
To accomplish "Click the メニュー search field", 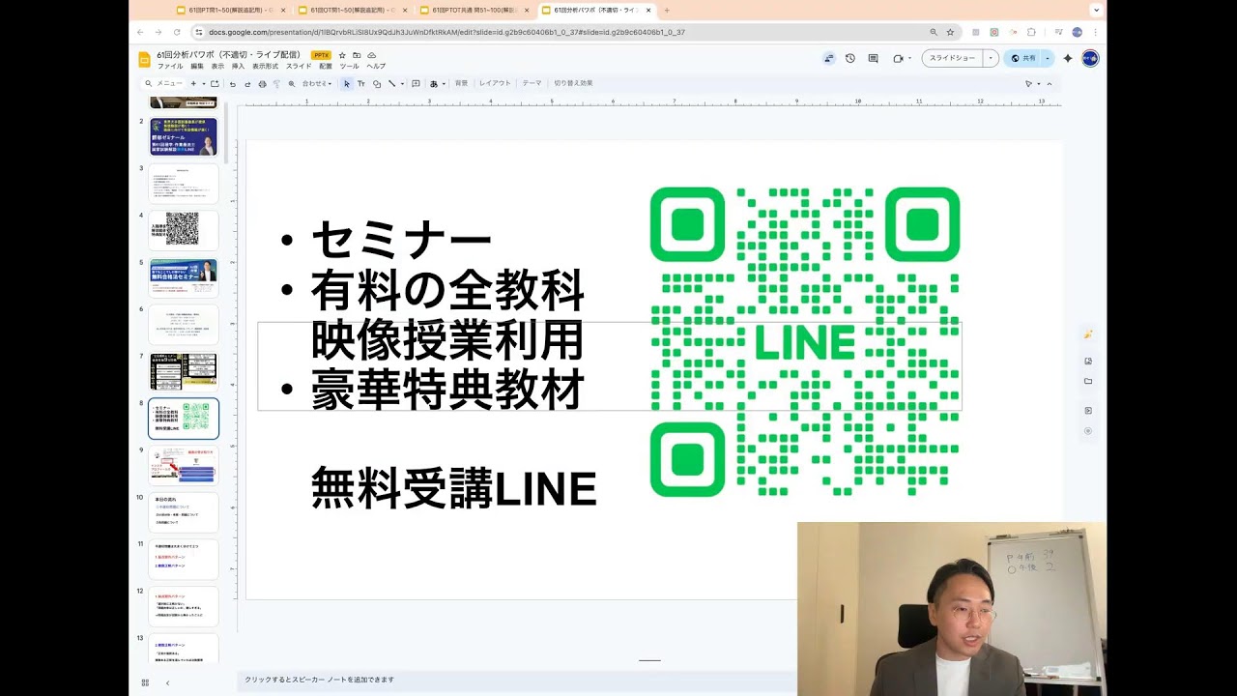I will click(162, 84).
